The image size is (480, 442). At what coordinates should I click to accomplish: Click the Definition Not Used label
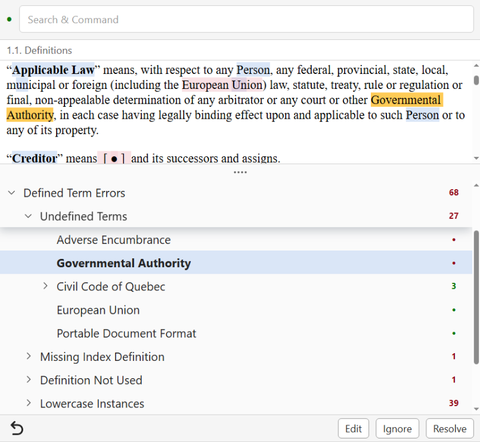91,380
